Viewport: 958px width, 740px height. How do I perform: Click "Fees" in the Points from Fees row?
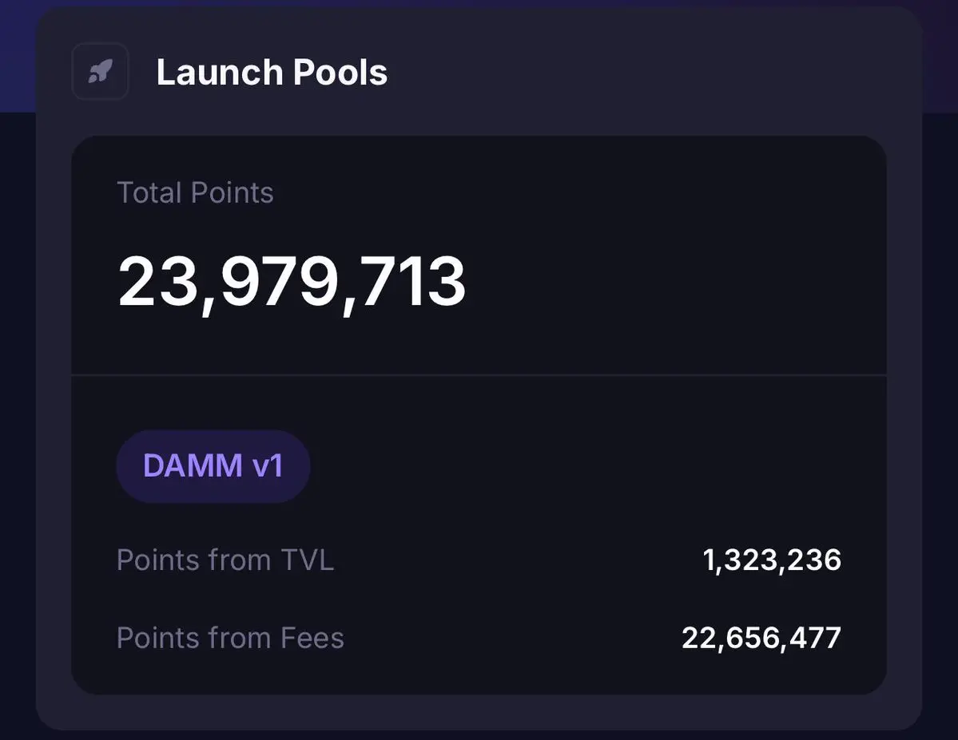[312, 638]
